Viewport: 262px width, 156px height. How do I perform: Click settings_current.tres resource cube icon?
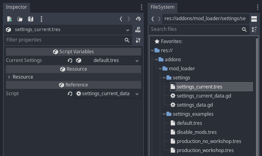[8, 30]
